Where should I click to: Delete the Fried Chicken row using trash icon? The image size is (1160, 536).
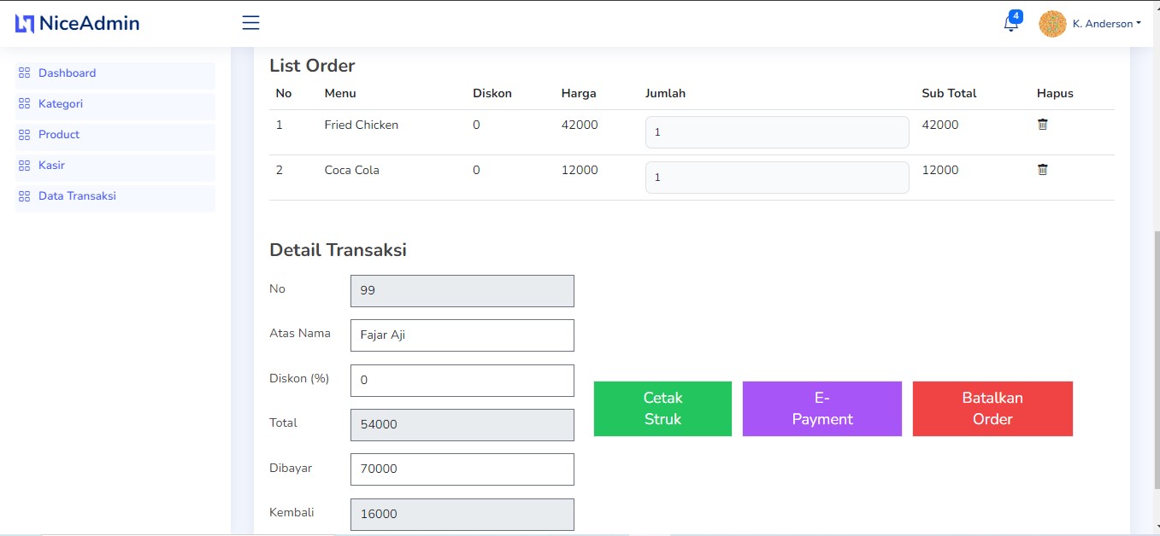click(x=1042, y=125)
